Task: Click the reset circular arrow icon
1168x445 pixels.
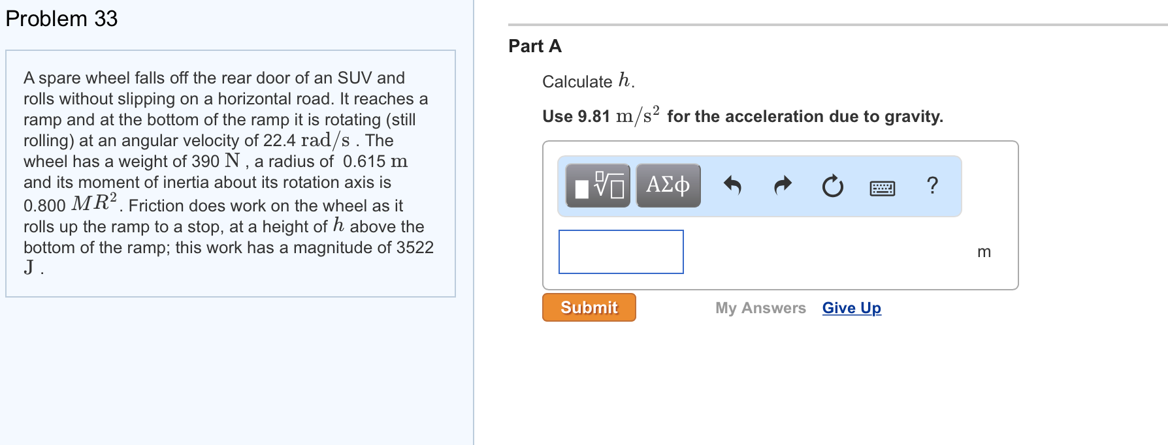Action: tap(832, 187)
